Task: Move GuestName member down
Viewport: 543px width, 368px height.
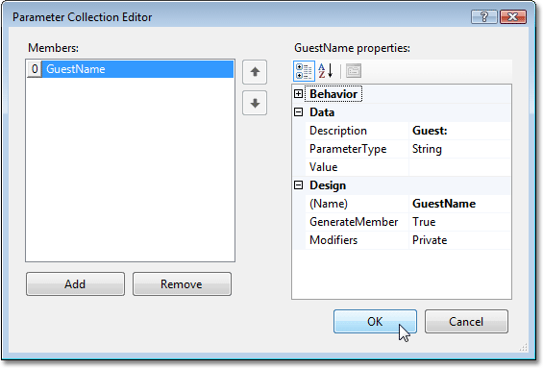Action: (x=255, y=103)
